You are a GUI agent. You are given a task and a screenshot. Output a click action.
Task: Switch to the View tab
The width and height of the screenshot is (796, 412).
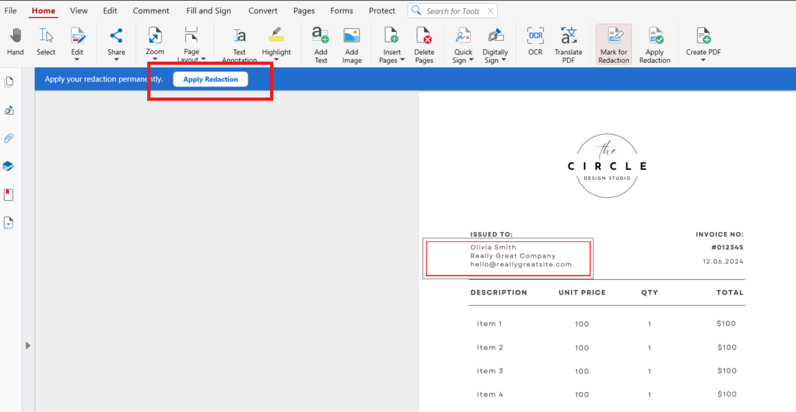pyautogui.click(x=79, y=10)
